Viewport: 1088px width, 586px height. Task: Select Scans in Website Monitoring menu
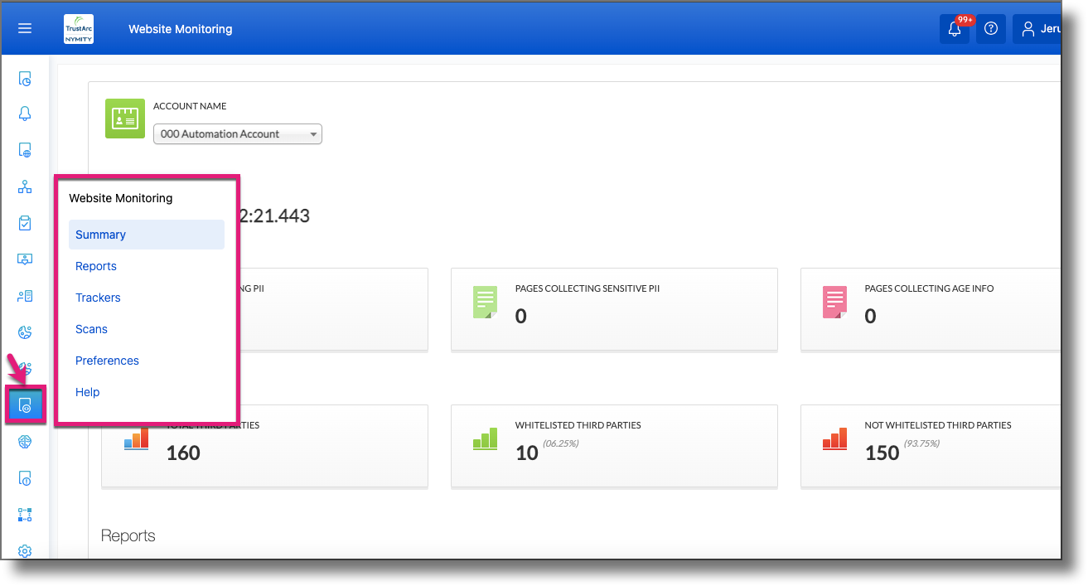pyautogui.click(x=91, y=329)
